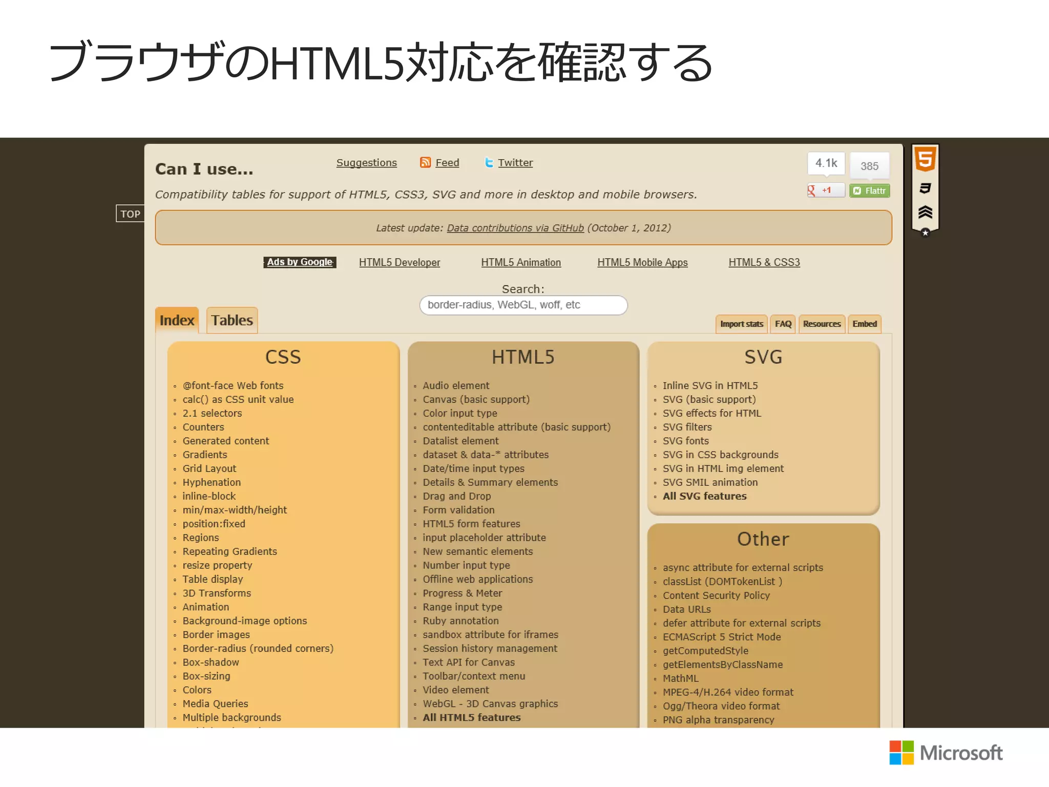This screenshot has height=787, width=1049.
Task: Open Offline web applications entry
Action: pyautogui.click(x=478, y=579)
